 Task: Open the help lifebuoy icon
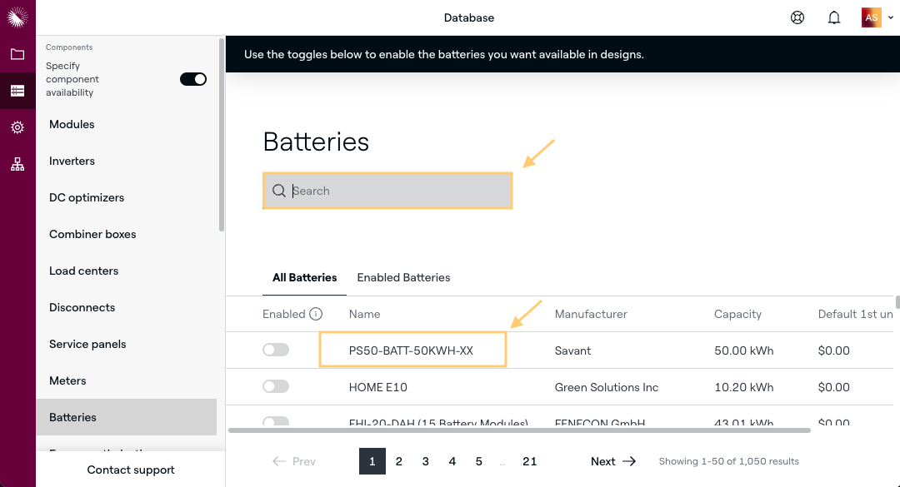(797, 17)
